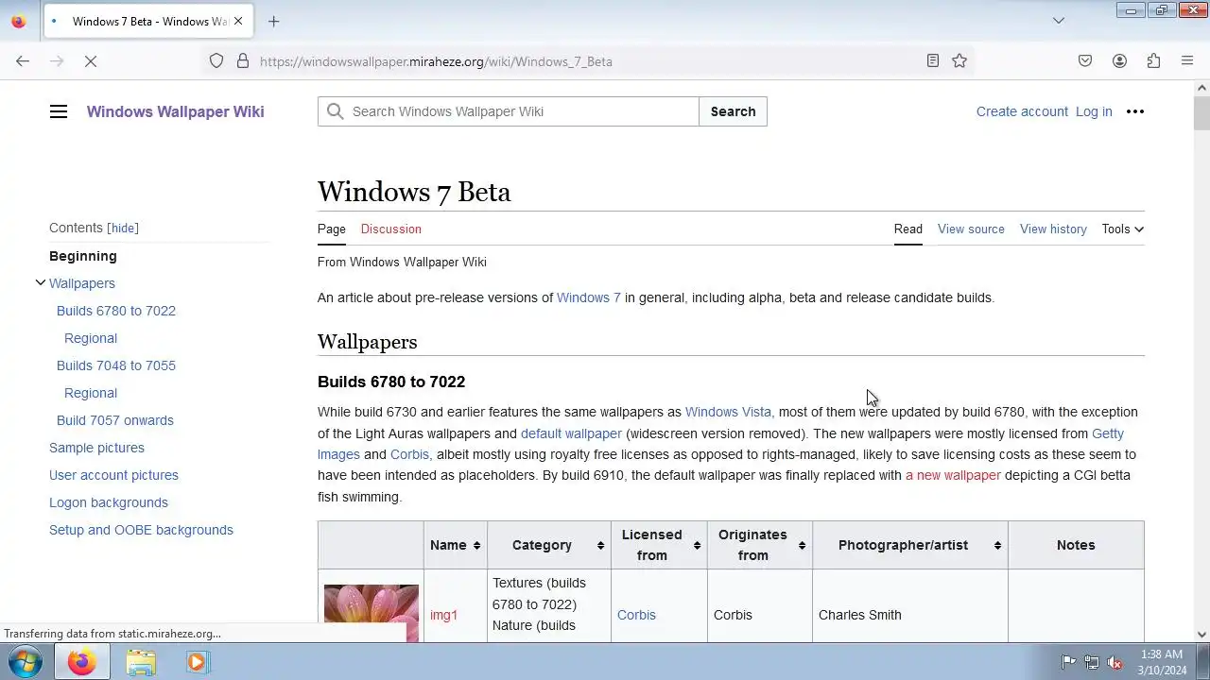Open the View source tab
Viewport: 1210px width, 680px height.
coord(971,229)
